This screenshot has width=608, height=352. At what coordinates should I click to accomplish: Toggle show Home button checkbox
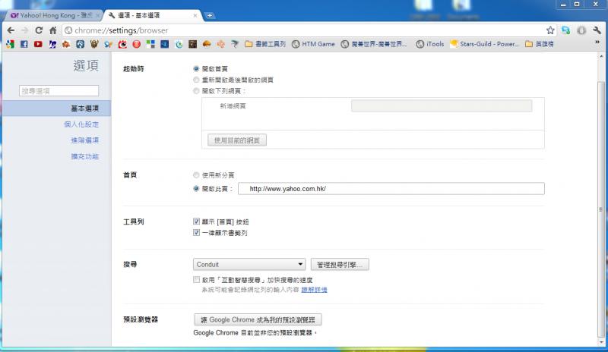tap(196, 222)
